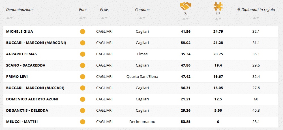Sort descending by % Diplomati in regola arrow

(258, 18)
